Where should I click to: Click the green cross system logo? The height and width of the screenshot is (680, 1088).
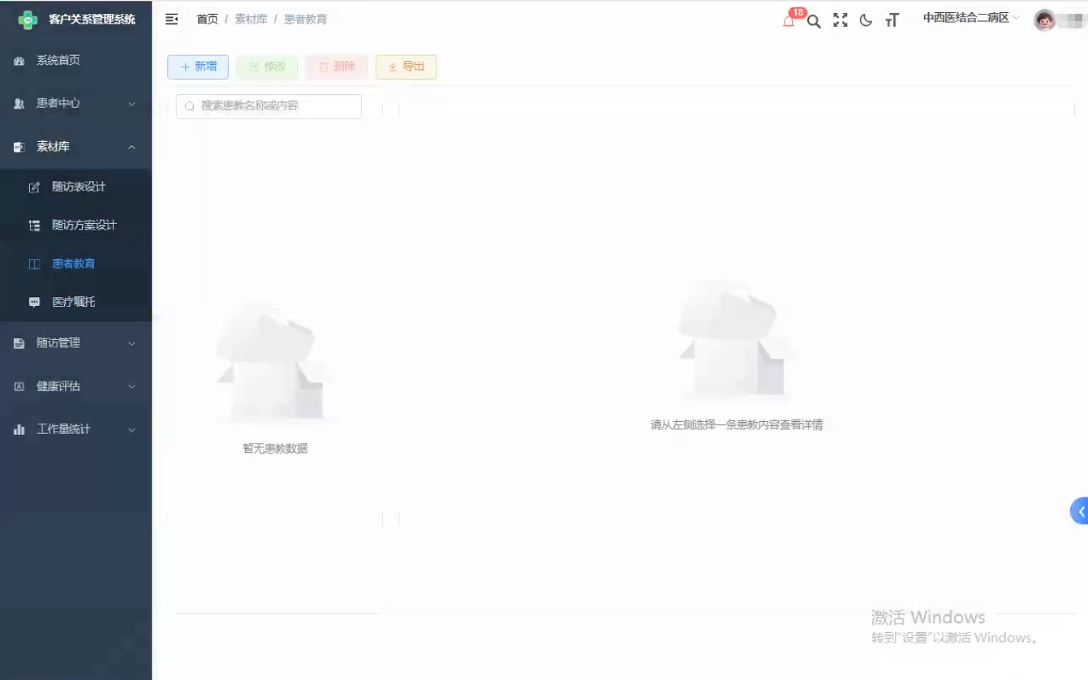point(30,18)
